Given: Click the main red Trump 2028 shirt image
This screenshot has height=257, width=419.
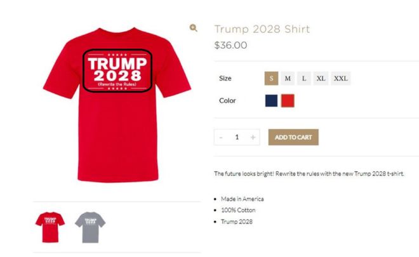Looking at the screenshot, I should [x=117, y=105].
